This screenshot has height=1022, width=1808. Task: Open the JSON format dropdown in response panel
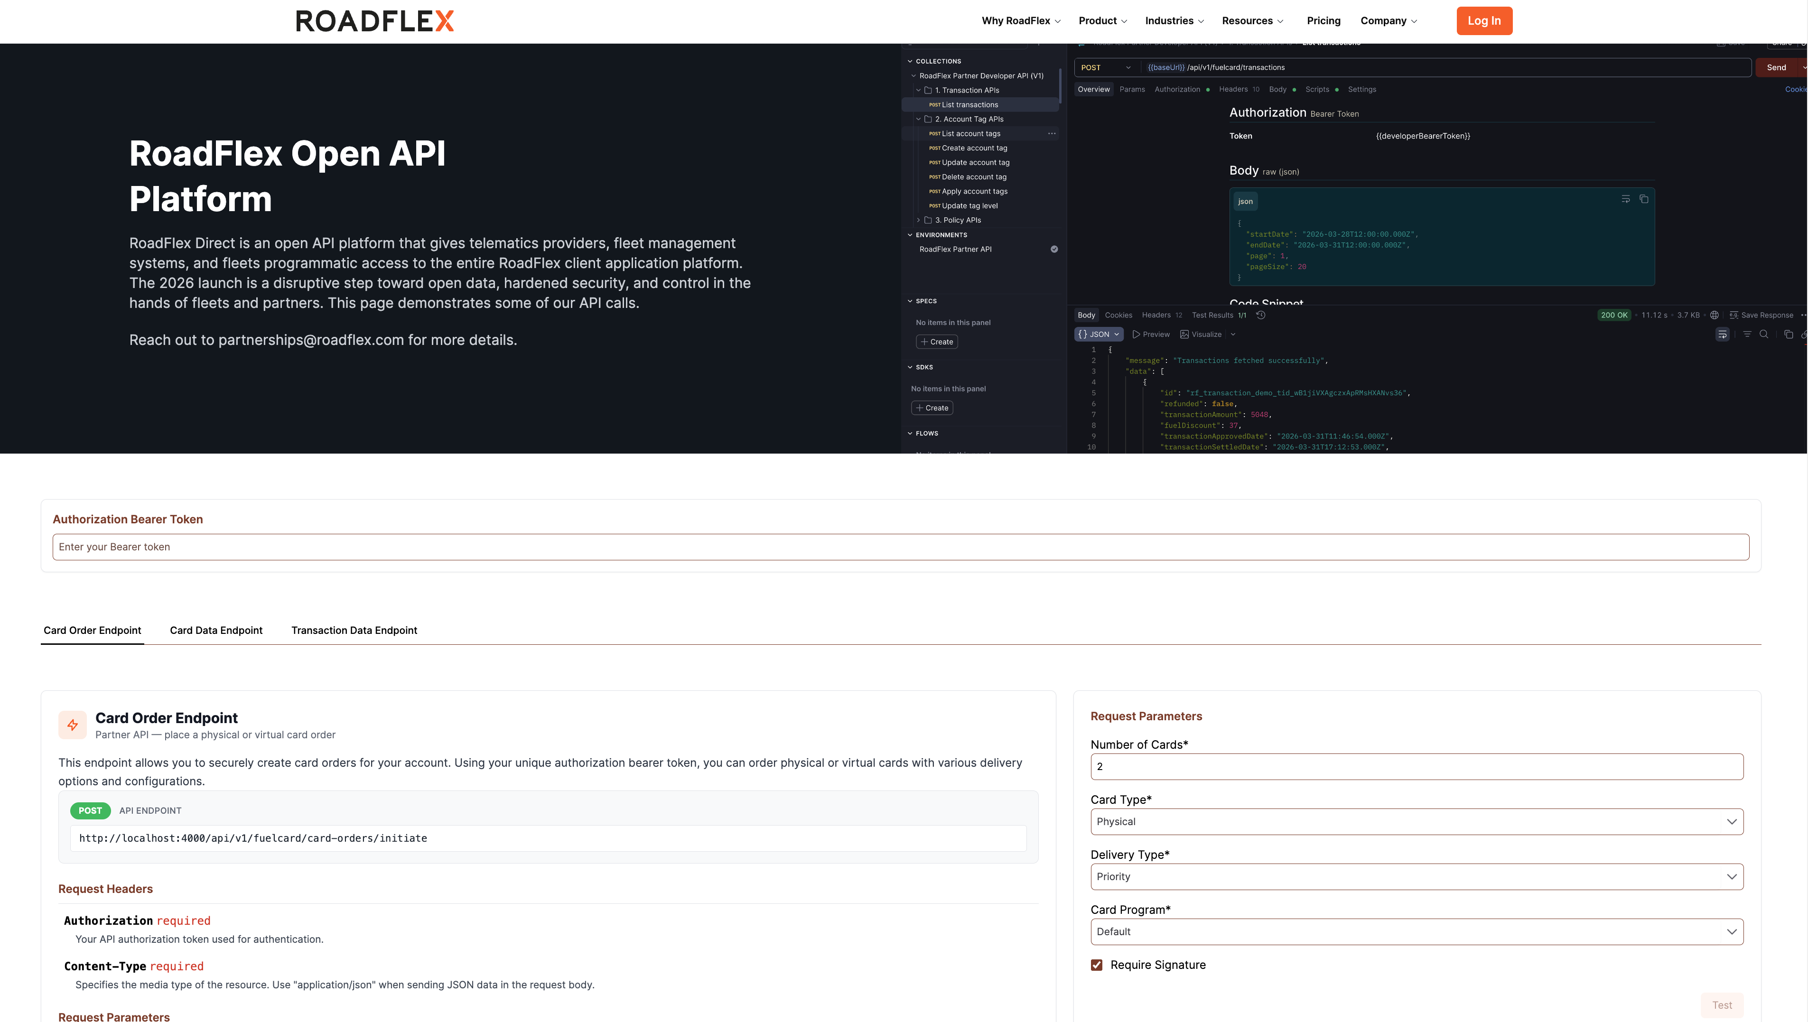(1099, 335)
